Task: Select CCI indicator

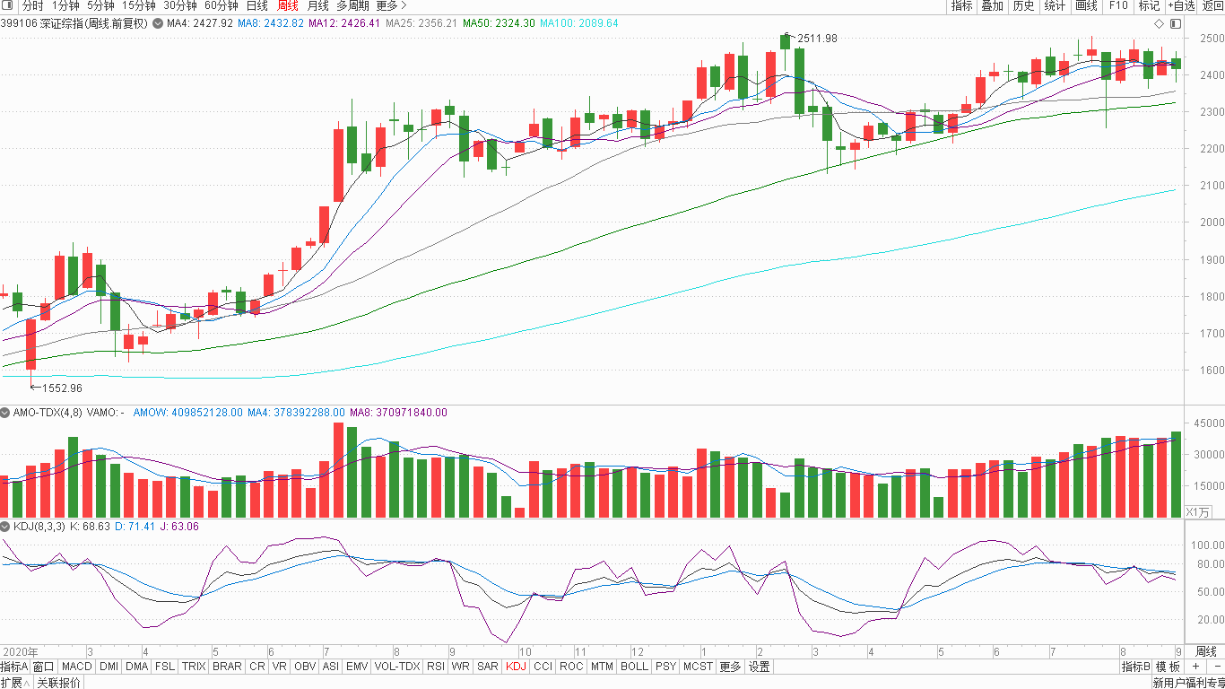Action: click(x=543, y=667)
